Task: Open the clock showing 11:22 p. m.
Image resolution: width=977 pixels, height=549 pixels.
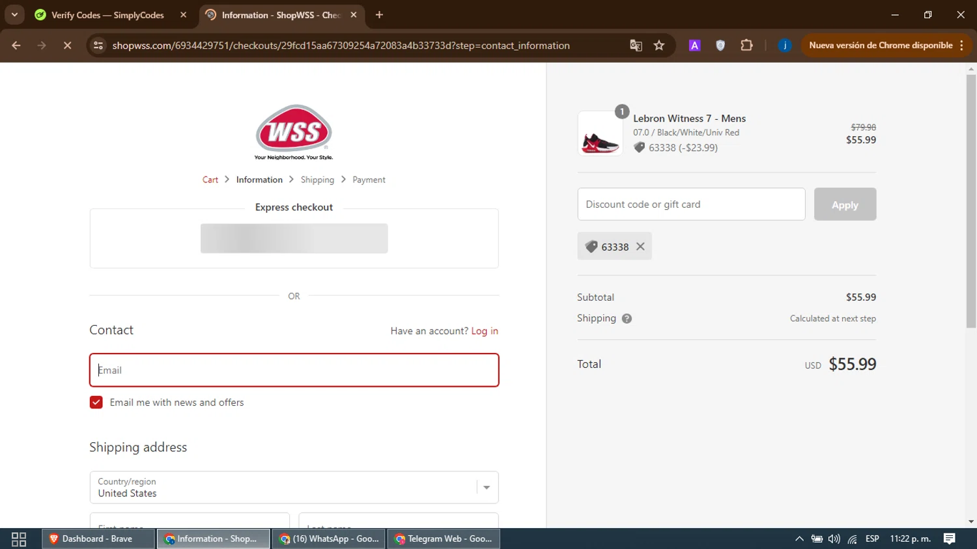Action: (x=911, y=539)
